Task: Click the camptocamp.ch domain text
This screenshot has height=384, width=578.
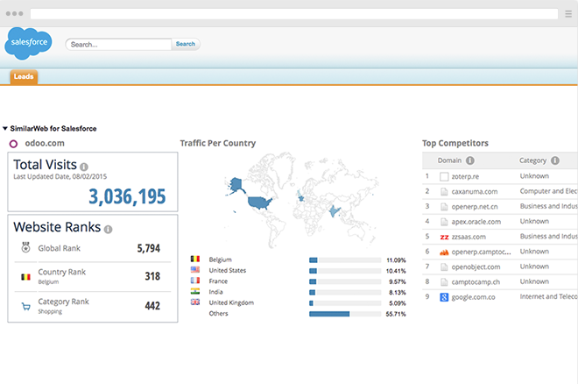Action: (476, 282)
